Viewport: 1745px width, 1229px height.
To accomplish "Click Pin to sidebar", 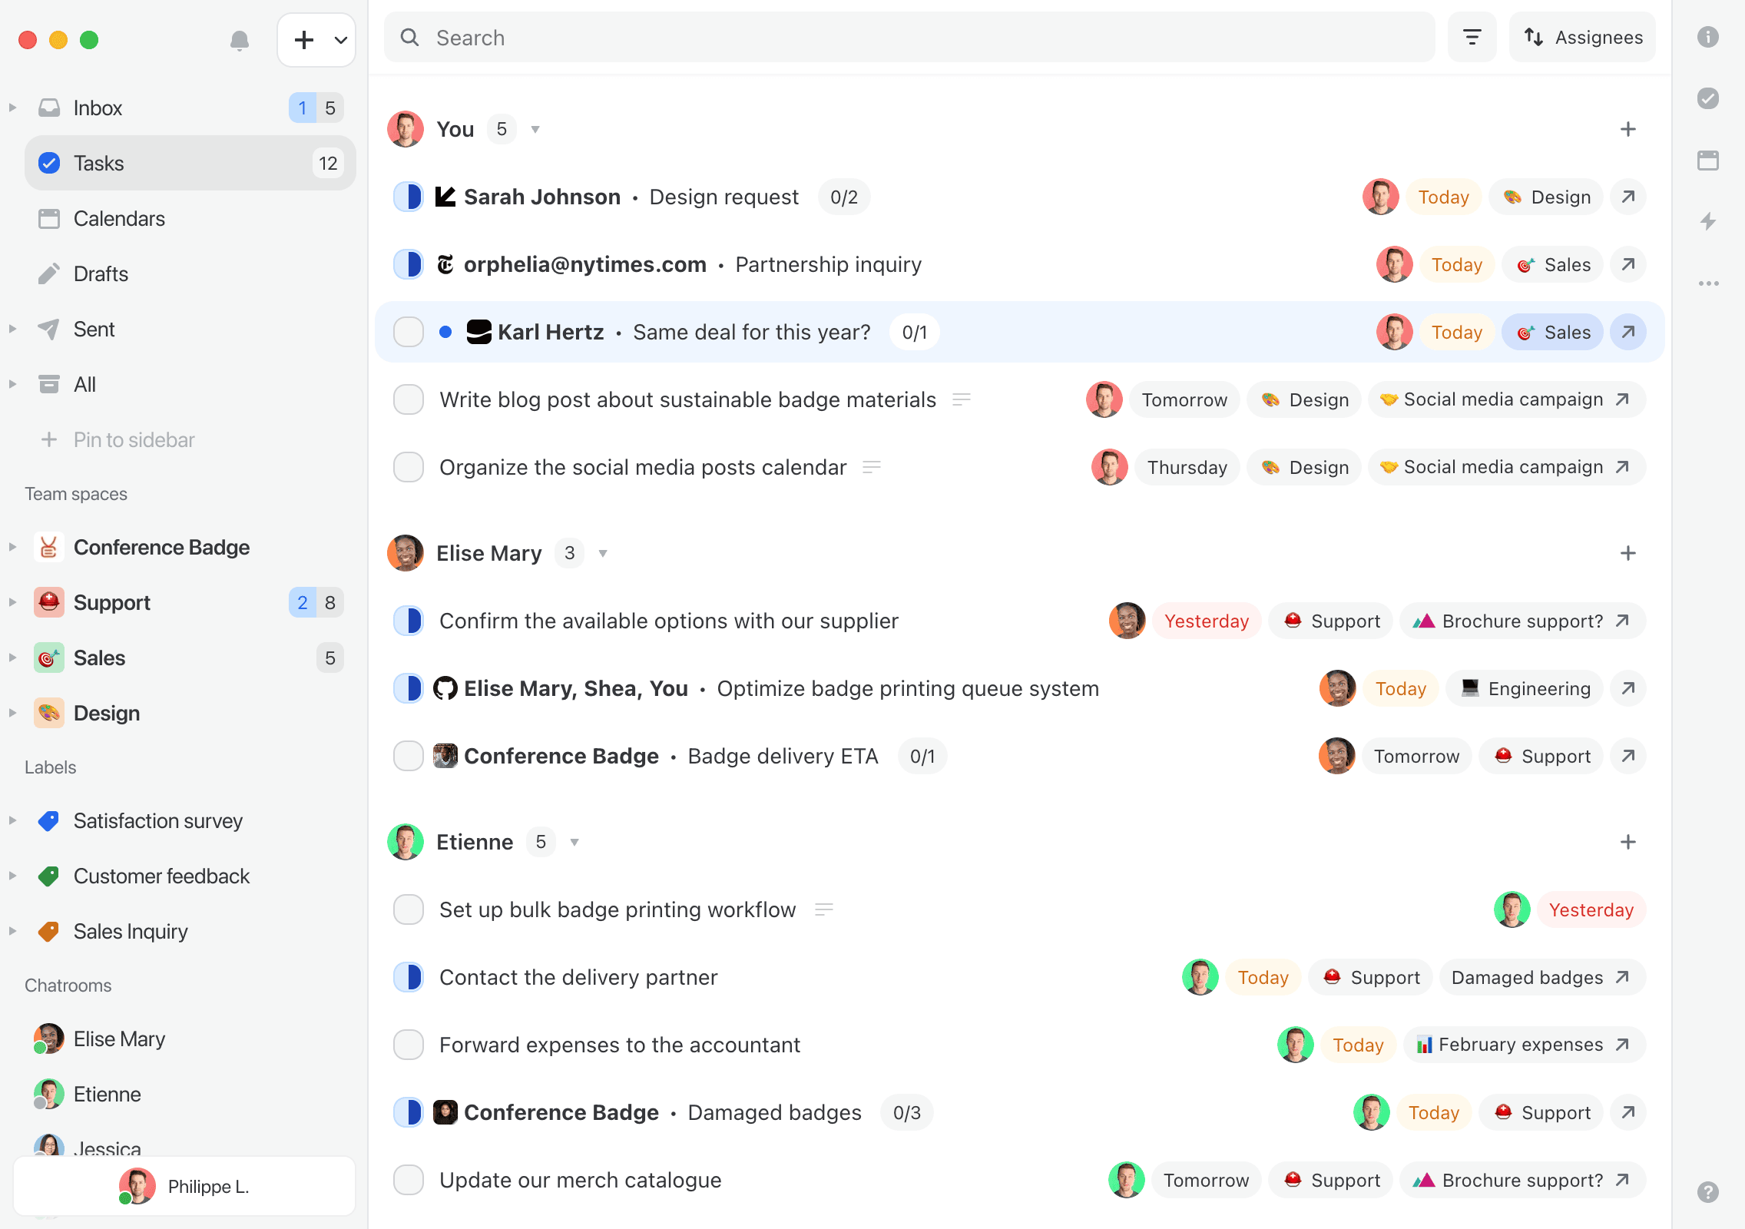I will pyautogui.click(x=134, y=439).
